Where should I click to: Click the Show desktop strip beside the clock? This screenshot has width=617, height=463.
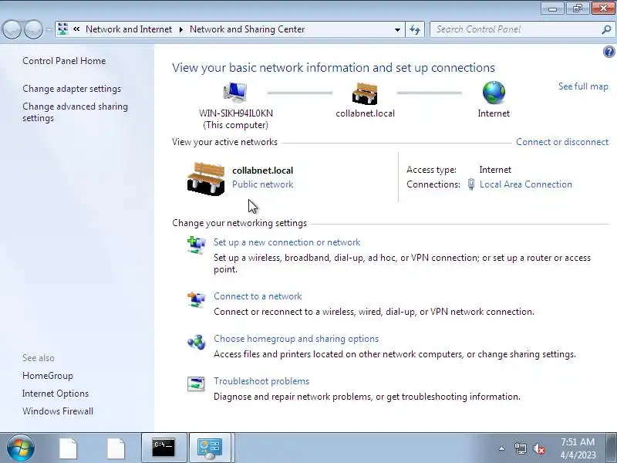coord(611,448)
